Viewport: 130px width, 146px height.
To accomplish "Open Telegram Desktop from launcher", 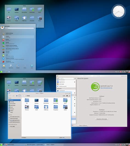I will coord(18,59).
